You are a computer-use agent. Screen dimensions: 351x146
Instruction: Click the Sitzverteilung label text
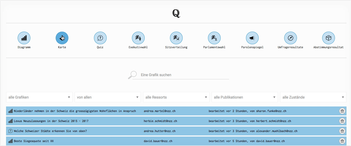pyautogui.click(x=176, y=47)
